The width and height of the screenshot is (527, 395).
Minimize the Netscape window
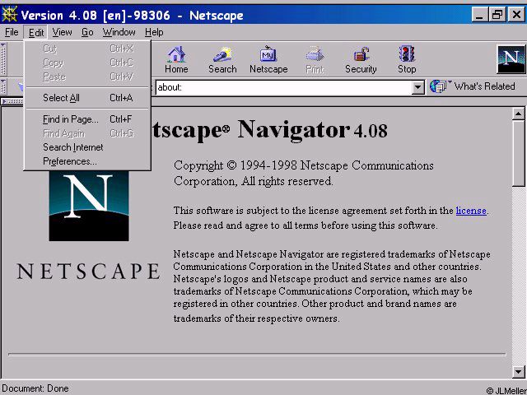click(x=479, y=15)
